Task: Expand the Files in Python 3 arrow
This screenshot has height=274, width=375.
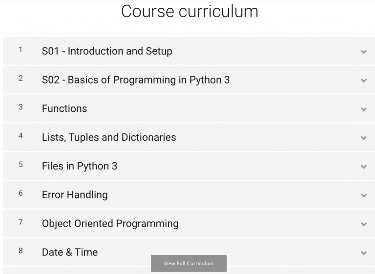Action: (x=364, y=167)
